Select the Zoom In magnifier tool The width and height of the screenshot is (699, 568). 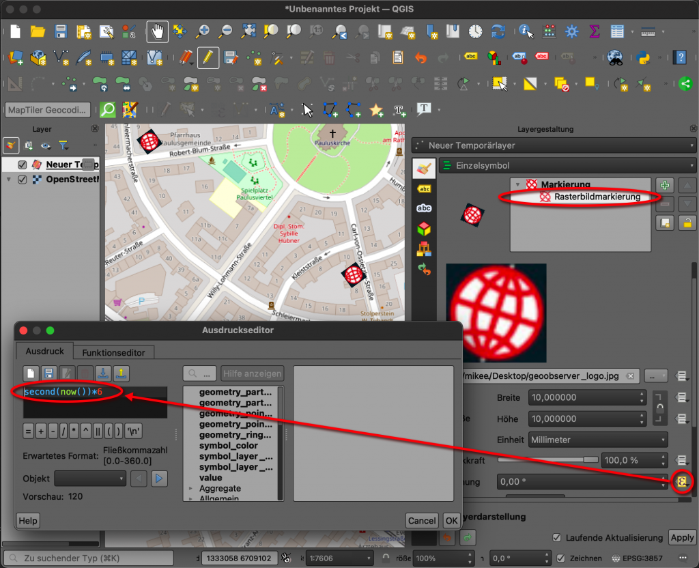203,31
